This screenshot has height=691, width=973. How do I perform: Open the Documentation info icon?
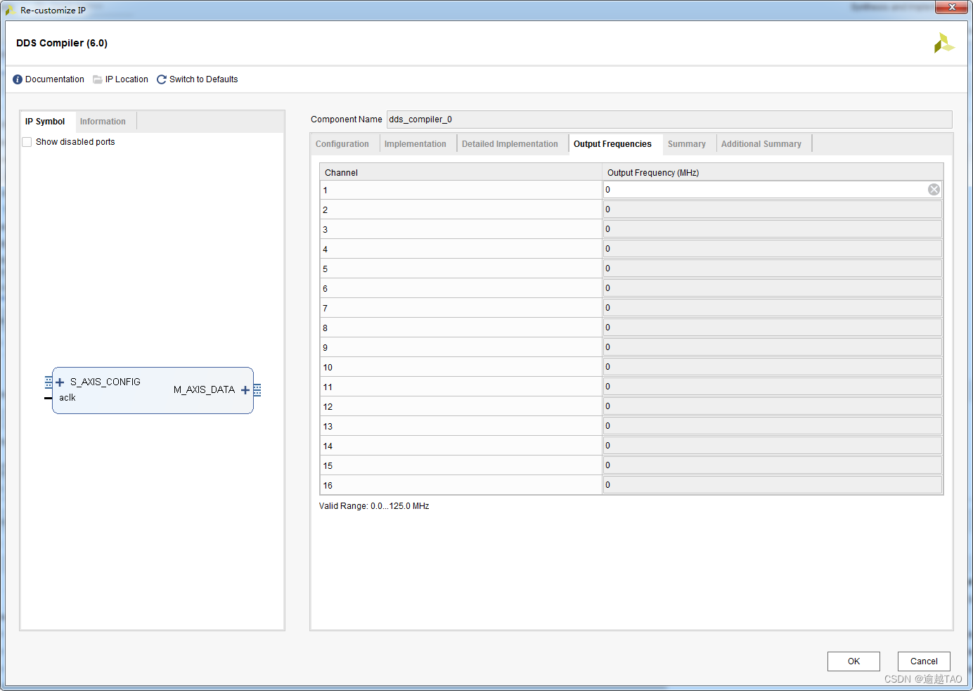tap(18, 79)
